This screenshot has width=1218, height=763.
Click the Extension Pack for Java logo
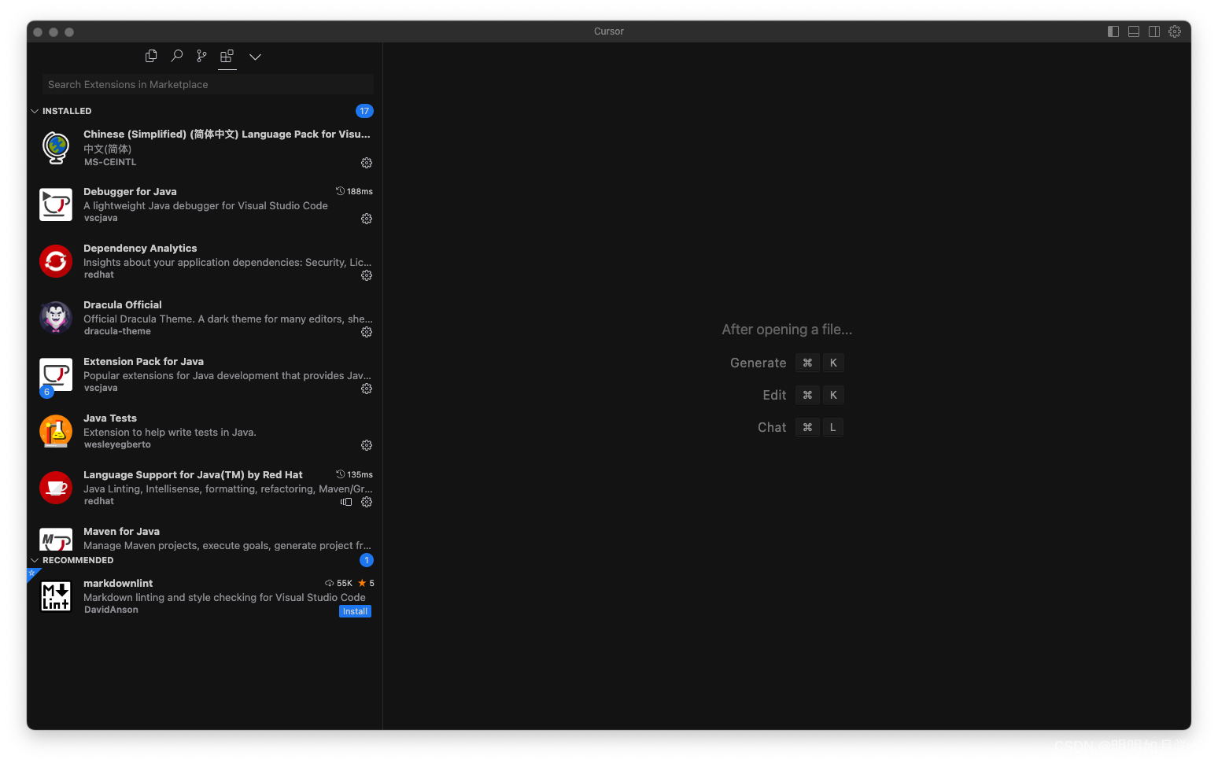(56, 374)
